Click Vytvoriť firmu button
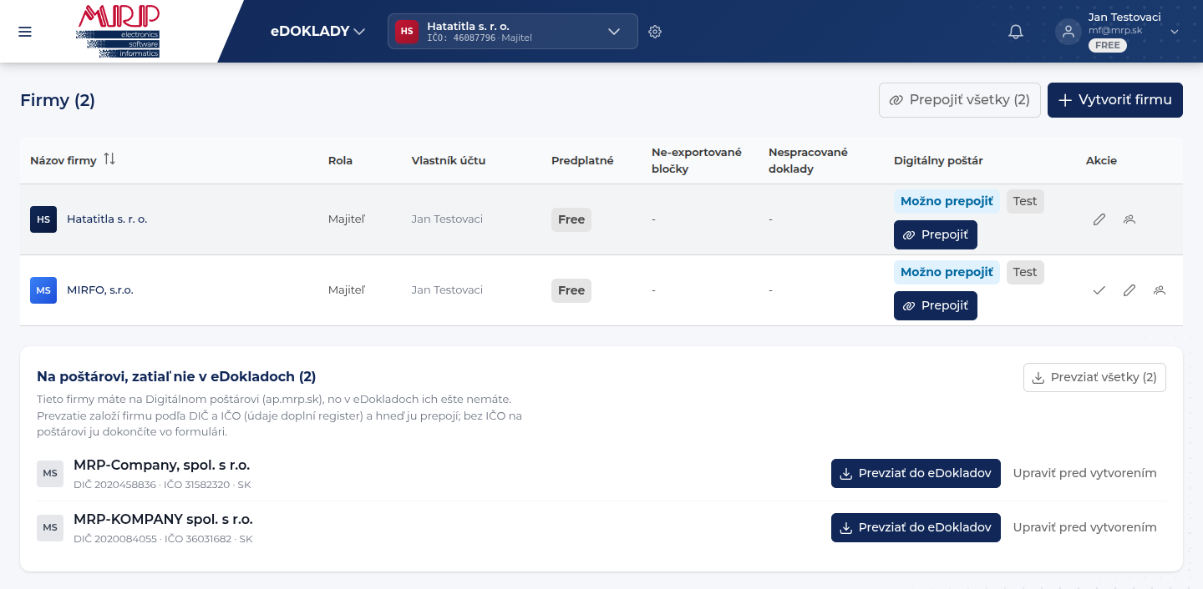 click(x=1115, y=100)
